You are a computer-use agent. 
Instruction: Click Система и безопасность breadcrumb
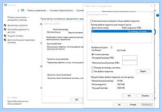[x=61, y=10]
